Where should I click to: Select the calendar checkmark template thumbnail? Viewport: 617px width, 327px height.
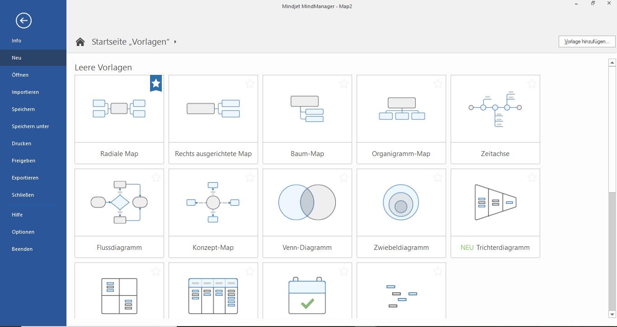coord(307,295)
